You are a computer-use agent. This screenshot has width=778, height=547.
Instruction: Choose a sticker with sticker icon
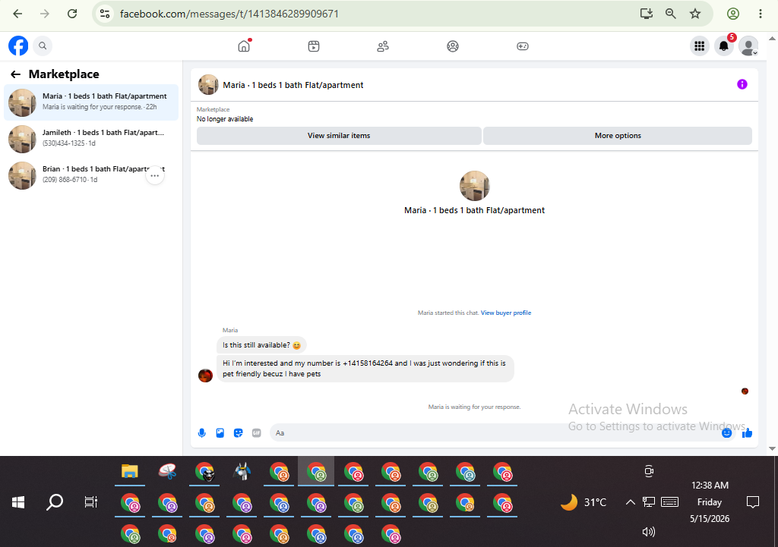(x=238, y=433)
